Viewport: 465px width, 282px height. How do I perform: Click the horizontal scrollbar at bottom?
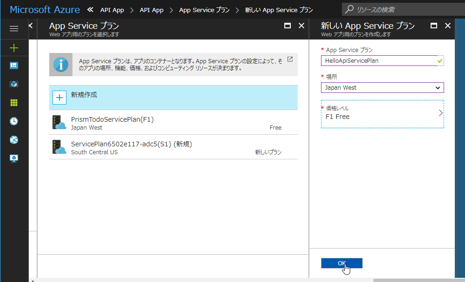(x=419, y=281)
